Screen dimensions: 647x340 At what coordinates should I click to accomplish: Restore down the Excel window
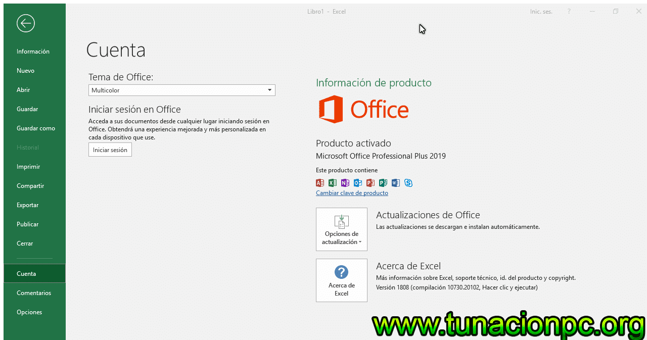point(616,11)
